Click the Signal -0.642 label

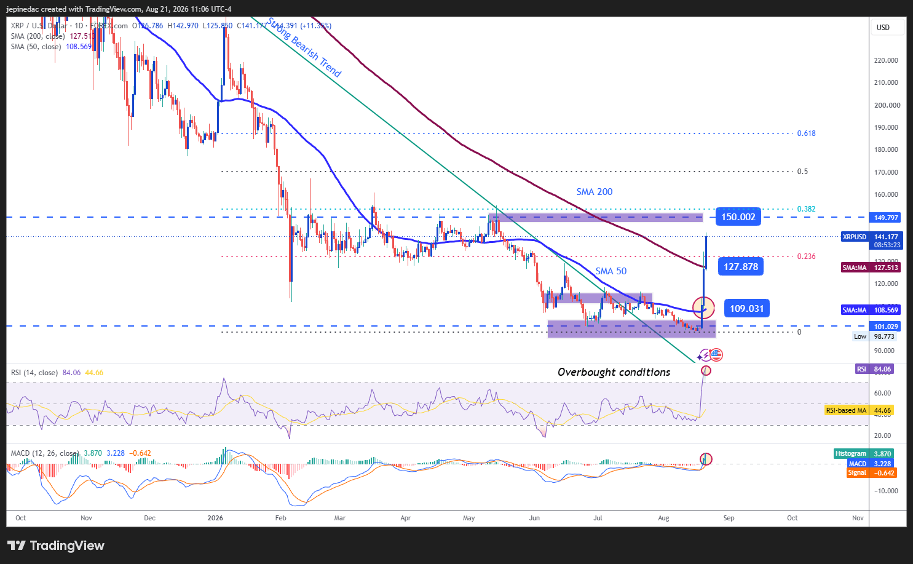pos(871,473)
